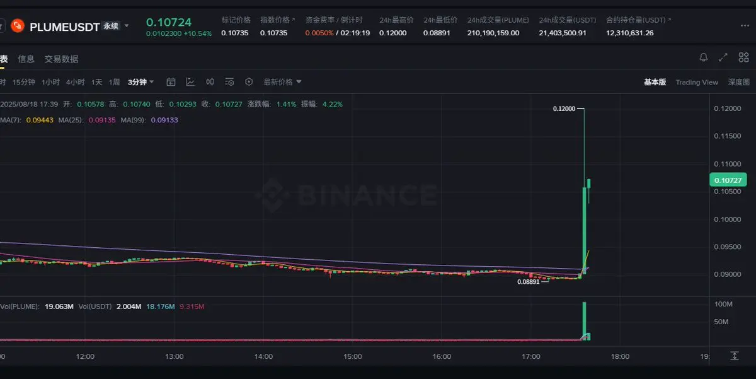756x379 pixels.
Task: Click the 振幅 value 4.22%
Action: 333,104
